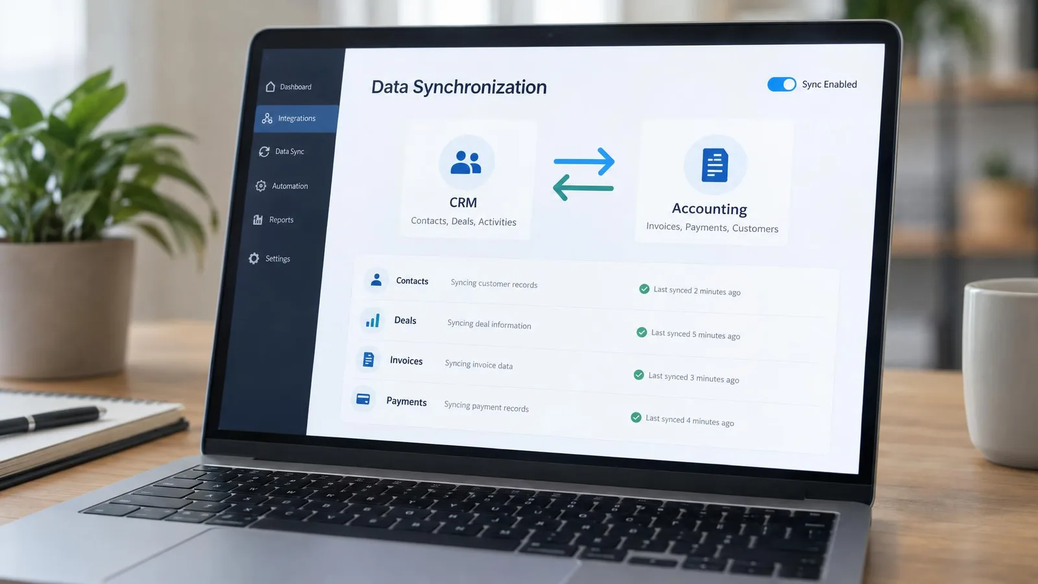
Task: Click the 'Sync Enabled' label
Action: 829,84
